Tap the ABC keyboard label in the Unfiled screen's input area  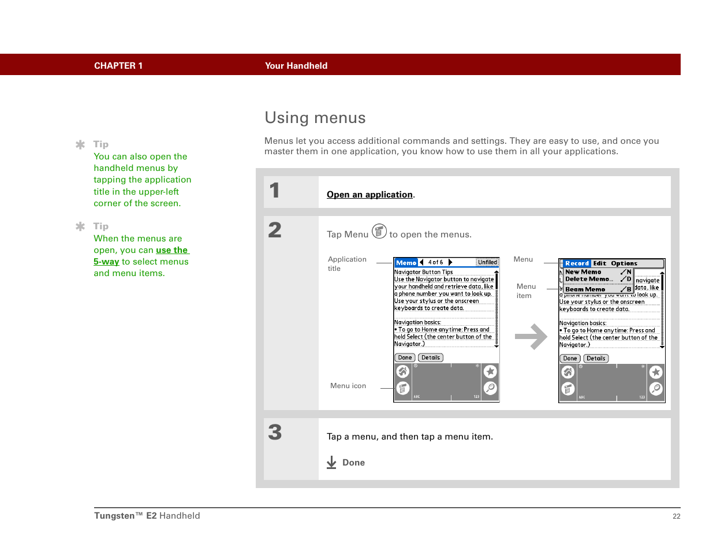click(416, 397)
